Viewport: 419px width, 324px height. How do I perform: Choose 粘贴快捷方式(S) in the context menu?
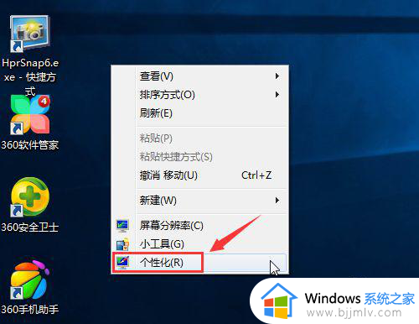[x=199, y=157]
